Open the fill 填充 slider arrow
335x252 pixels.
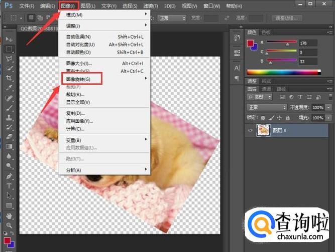(328, 118)
